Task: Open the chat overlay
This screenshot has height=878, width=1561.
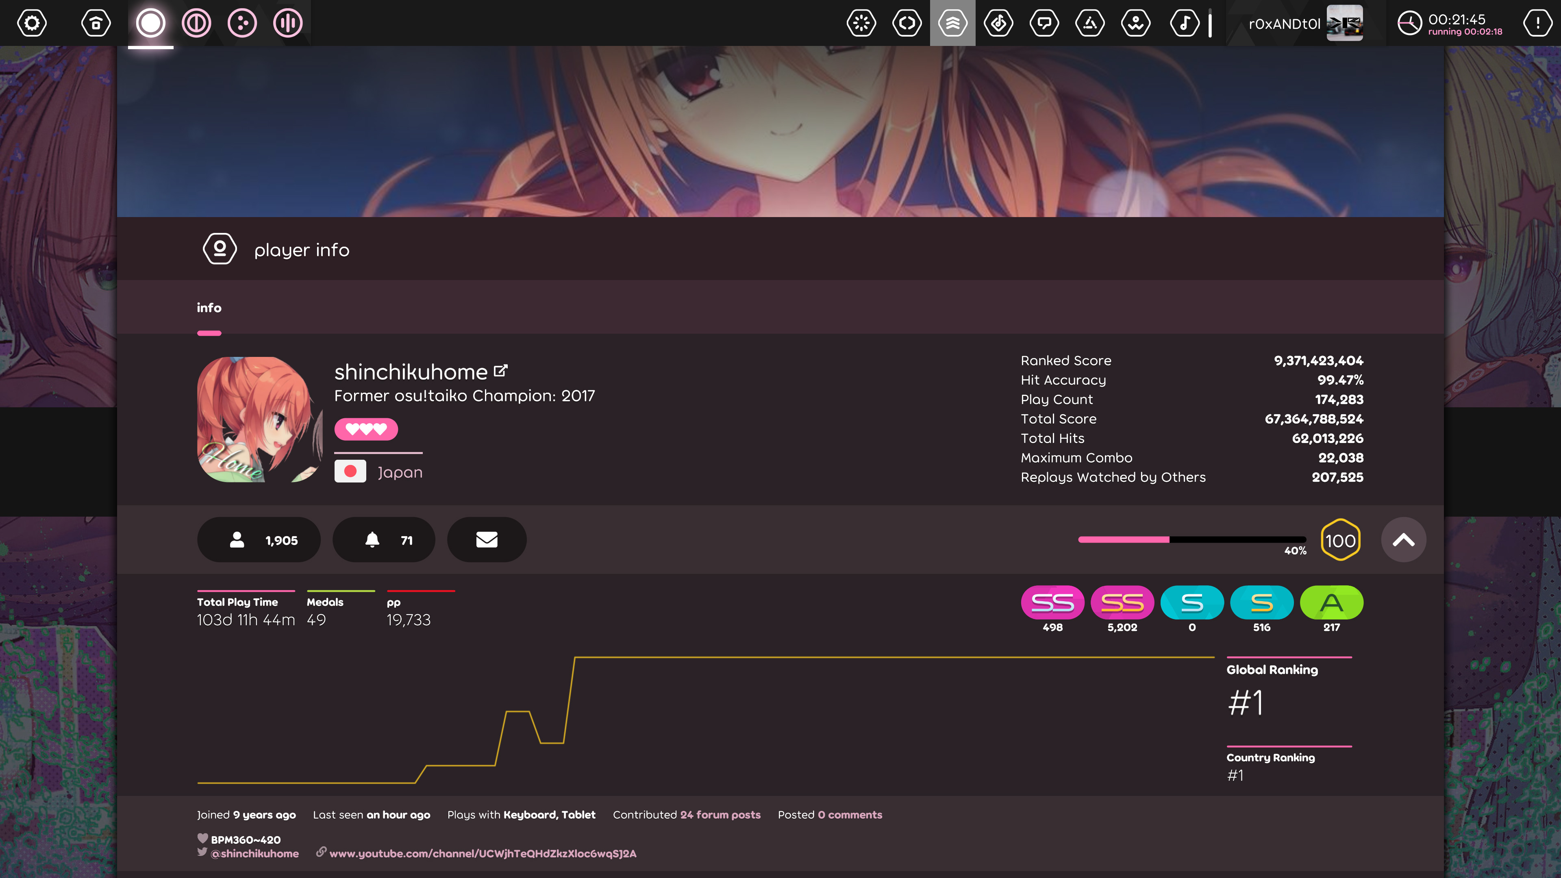Action: (1045, 23)
